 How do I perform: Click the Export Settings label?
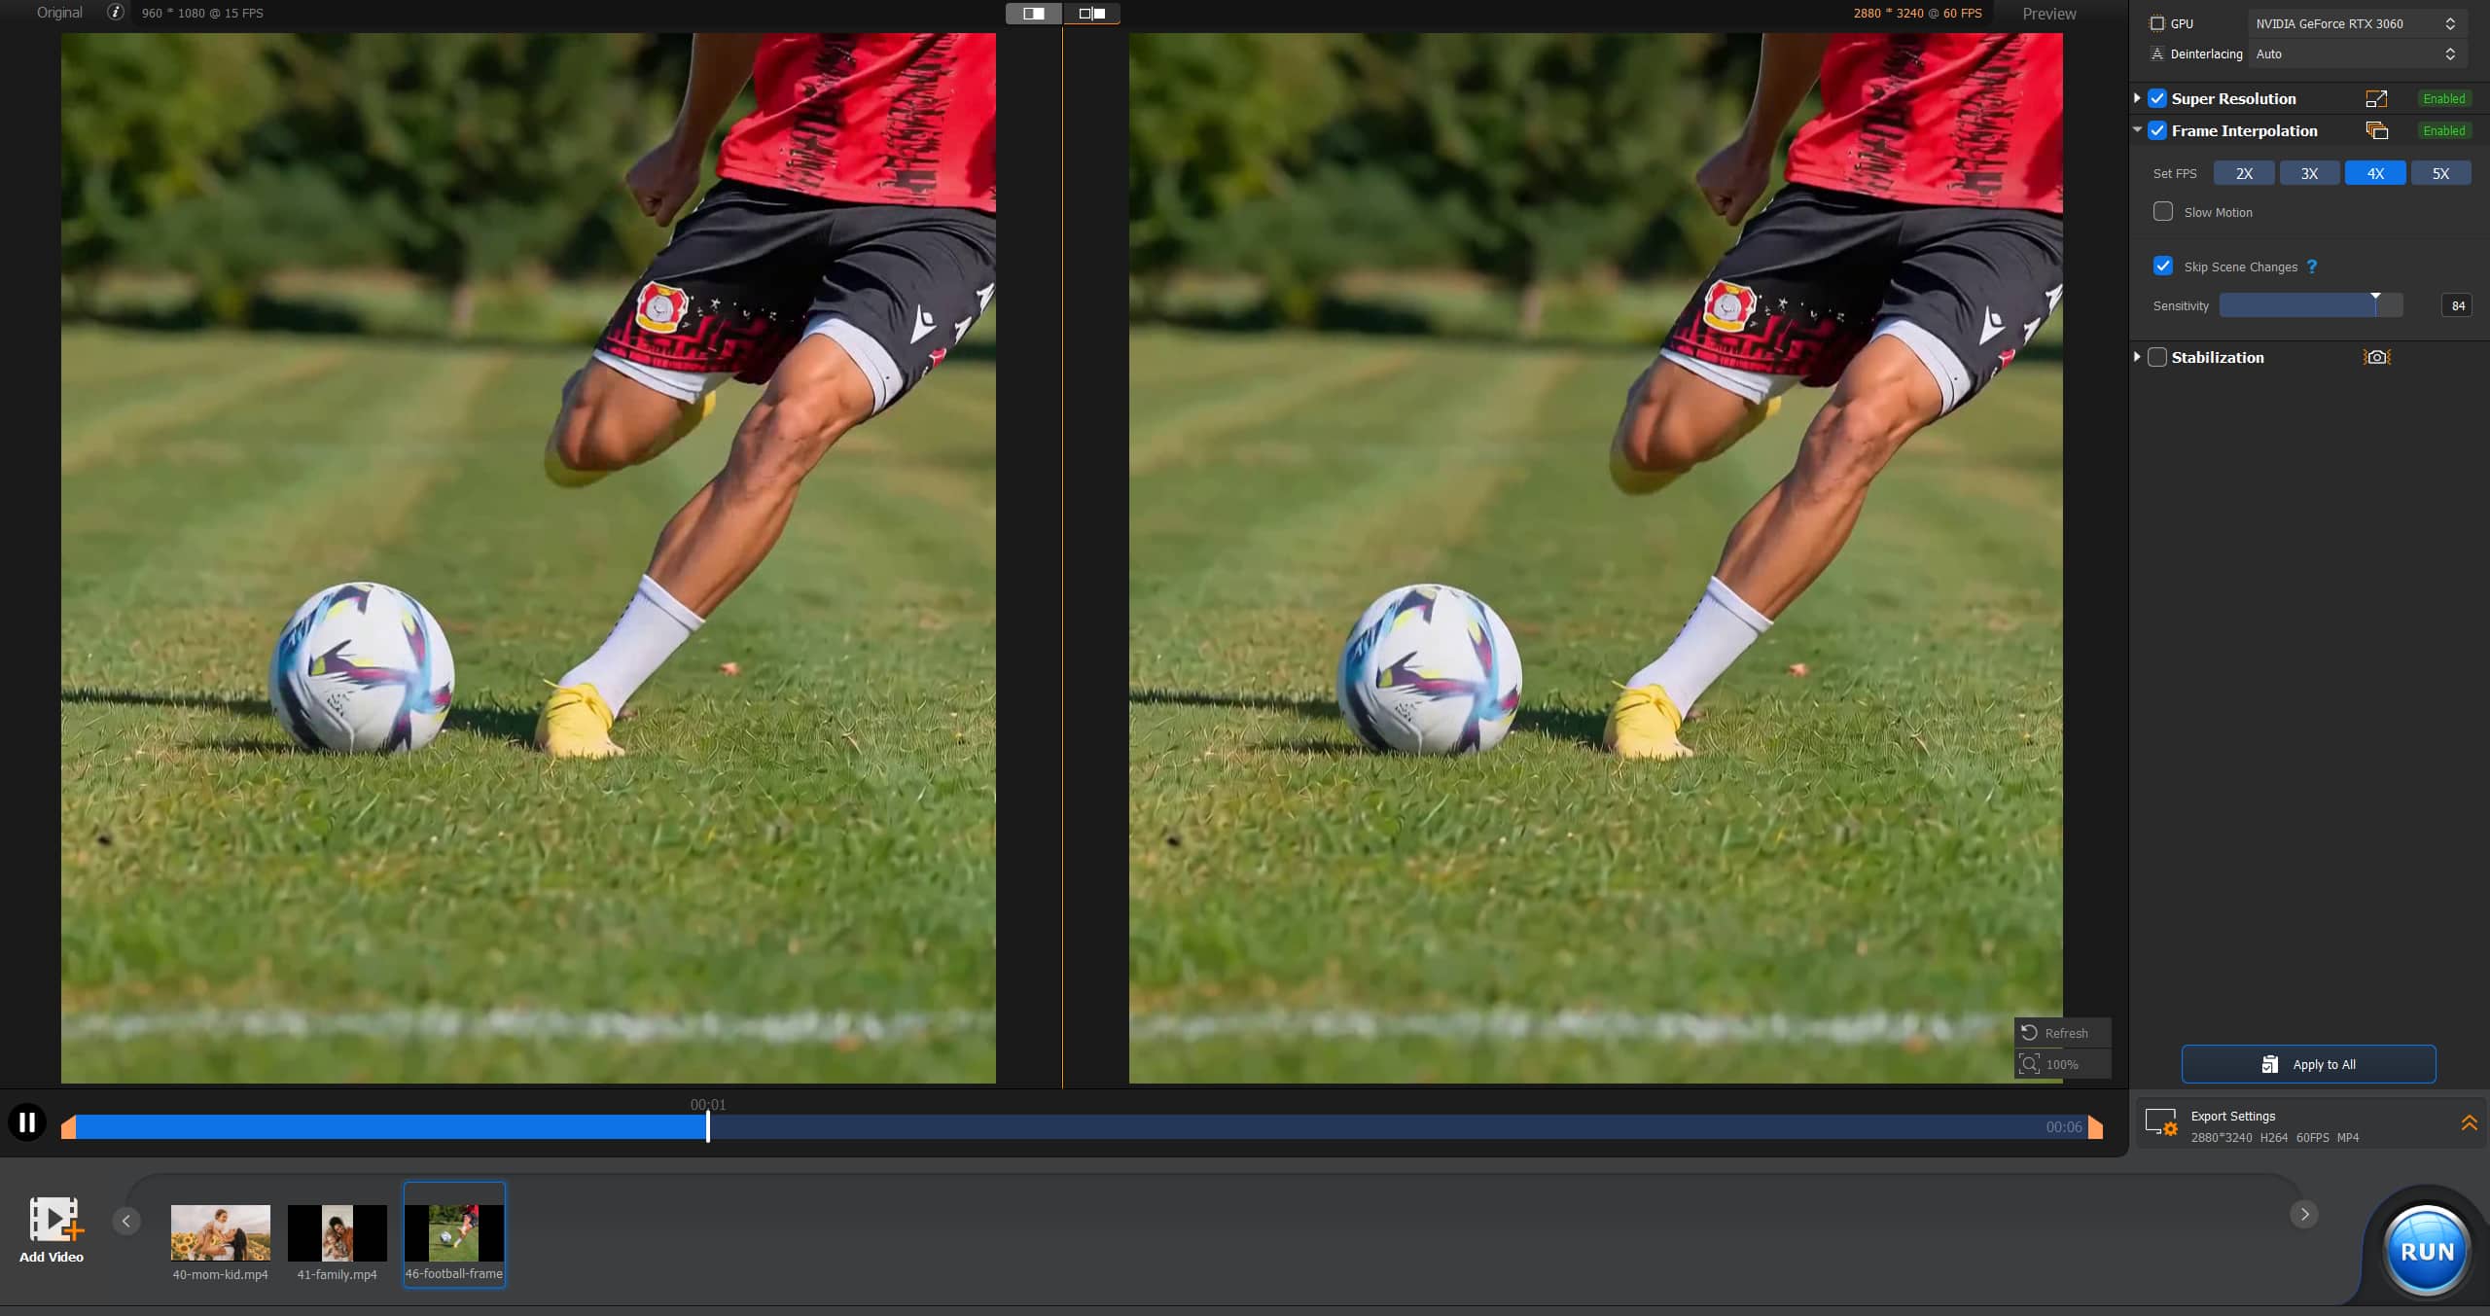pyautogui.click(x=2232, y=1116)
